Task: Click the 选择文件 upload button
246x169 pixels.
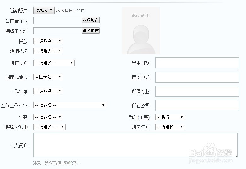Action: pyautogui.click(x=44, y=10)
